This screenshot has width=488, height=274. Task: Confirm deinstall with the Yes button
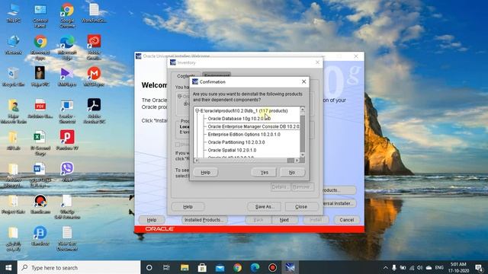[264, 173]
